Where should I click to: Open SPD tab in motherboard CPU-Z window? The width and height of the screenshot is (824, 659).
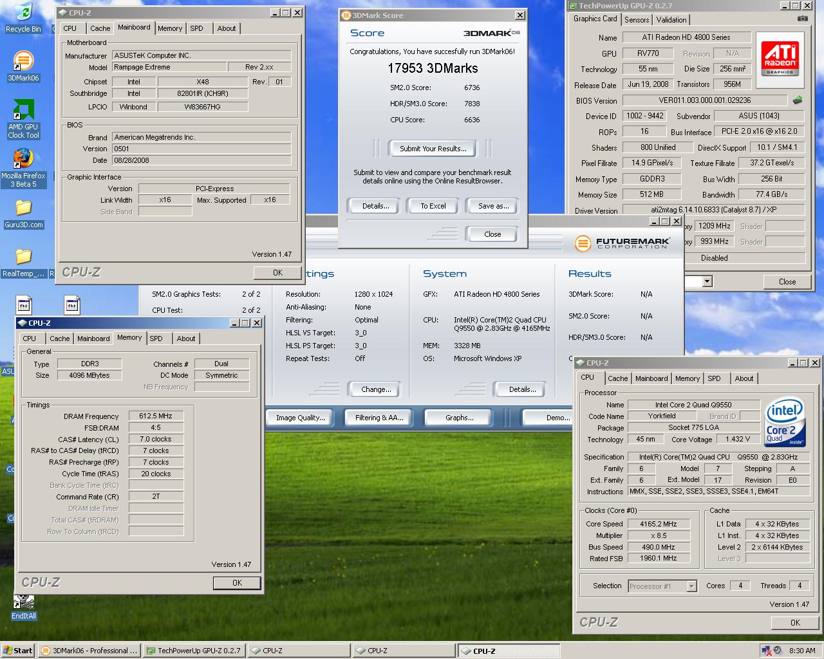click(x=197, y=28)
